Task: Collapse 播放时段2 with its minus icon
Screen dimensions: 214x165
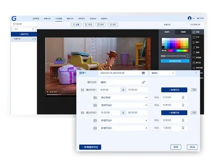Action: pyautogui.click(x=82, y=113)
